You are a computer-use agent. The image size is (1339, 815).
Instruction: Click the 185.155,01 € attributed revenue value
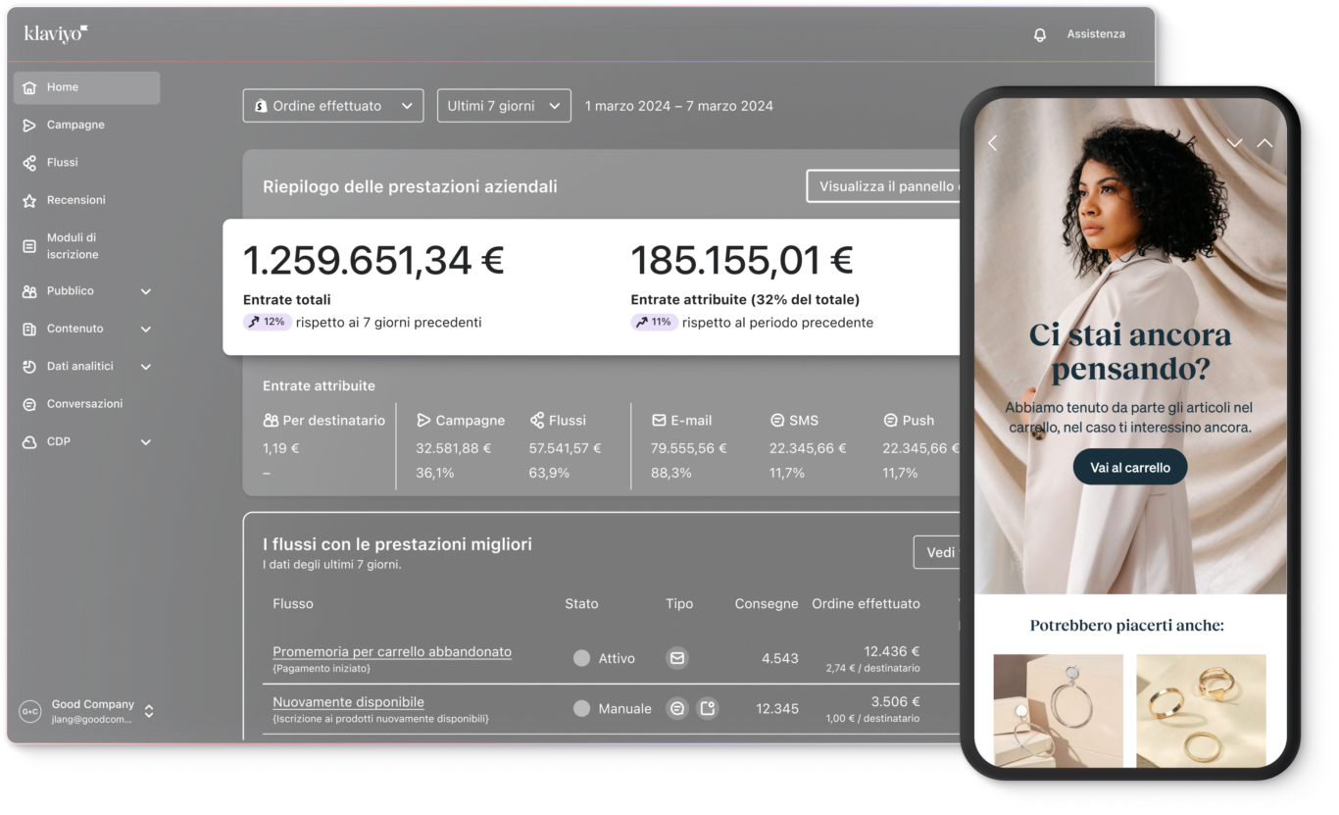tap(742, 261)
